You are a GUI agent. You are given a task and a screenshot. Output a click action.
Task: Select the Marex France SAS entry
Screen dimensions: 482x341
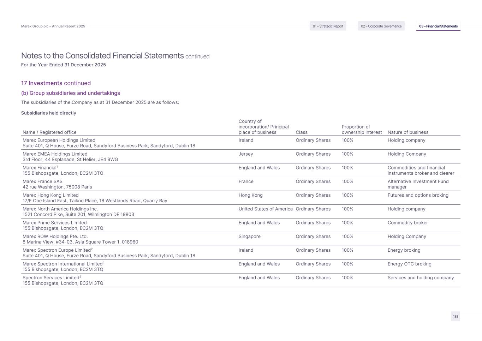click(42, 181)
